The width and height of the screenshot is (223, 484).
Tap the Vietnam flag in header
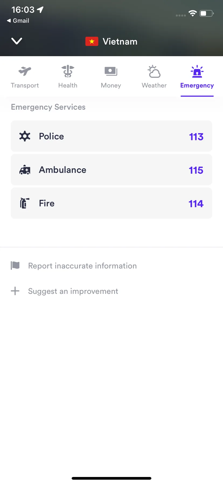(92, 41)
